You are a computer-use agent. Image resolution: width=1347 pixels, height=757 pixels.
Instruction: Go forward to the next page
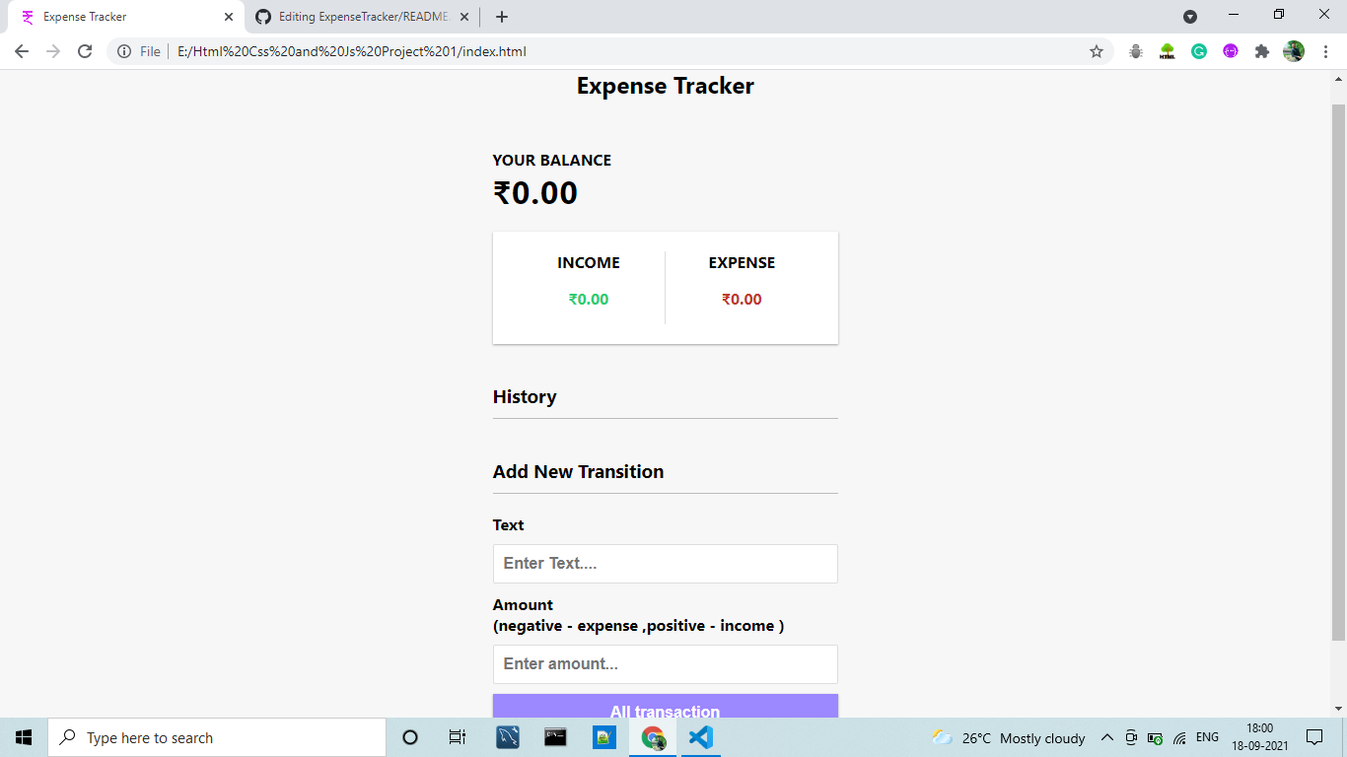(53, 51)
